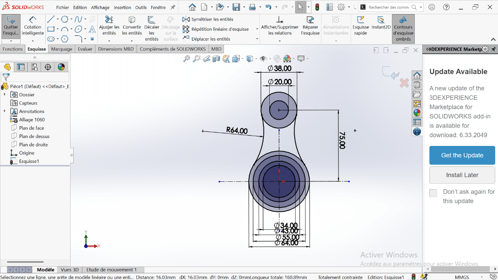The image size is (498, 280).
Task: Expand the Dossier tree node
Action: [5, 95]
